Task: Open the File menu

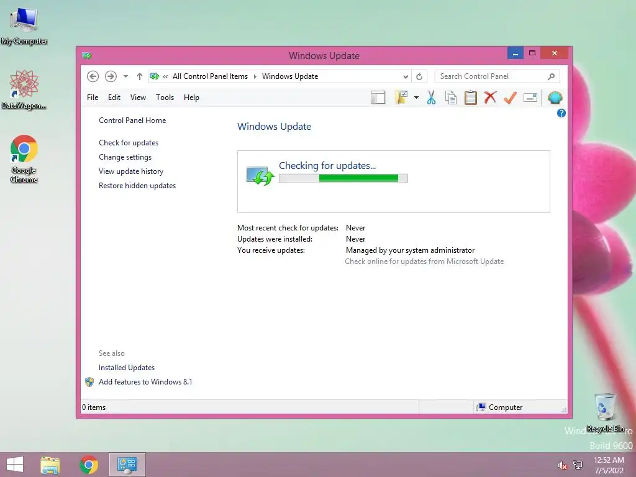Action: coord(93,98)
